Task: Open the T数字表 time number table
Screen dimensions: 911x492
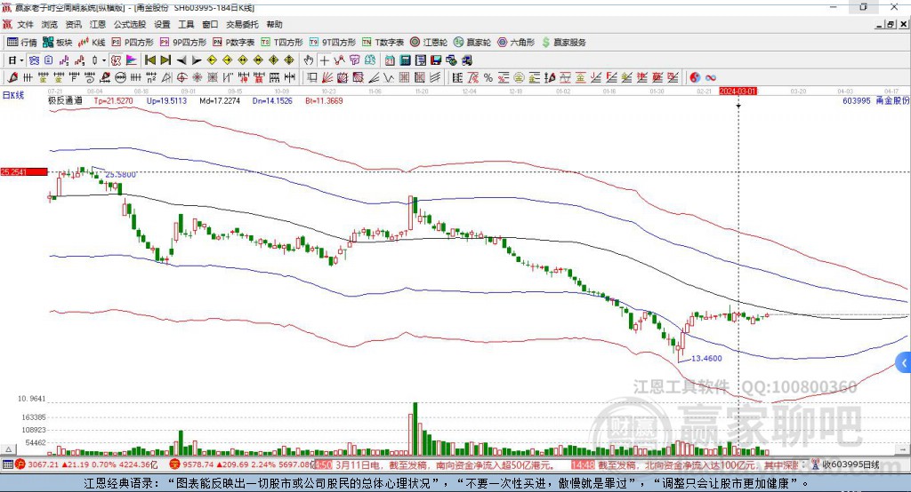Action: click(x=383, y=43)
